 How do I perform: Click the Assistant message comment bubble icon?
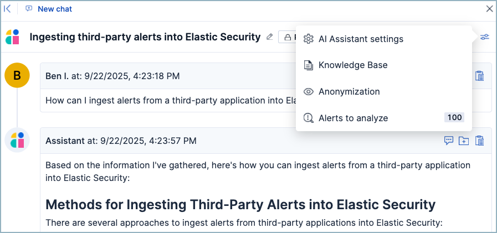click(x=449, y=141)
